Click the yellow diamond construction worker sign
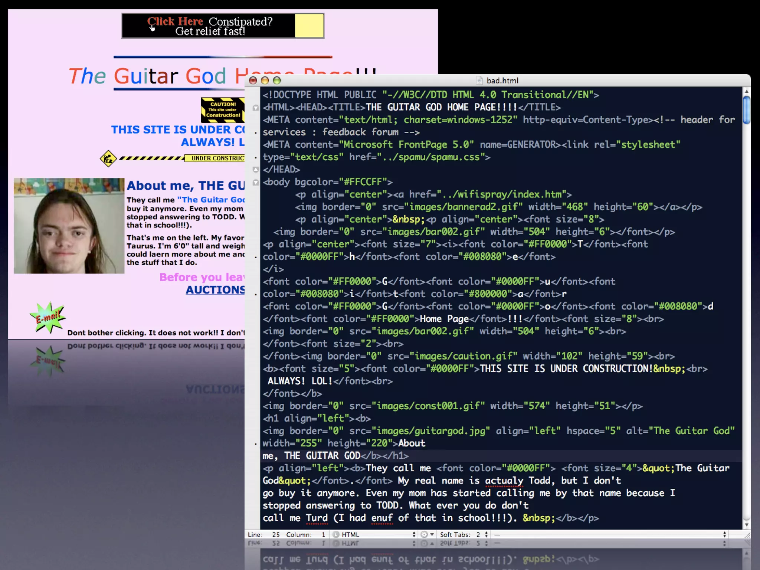The height and width of the screenshot is (570, 760). (108, 159)
